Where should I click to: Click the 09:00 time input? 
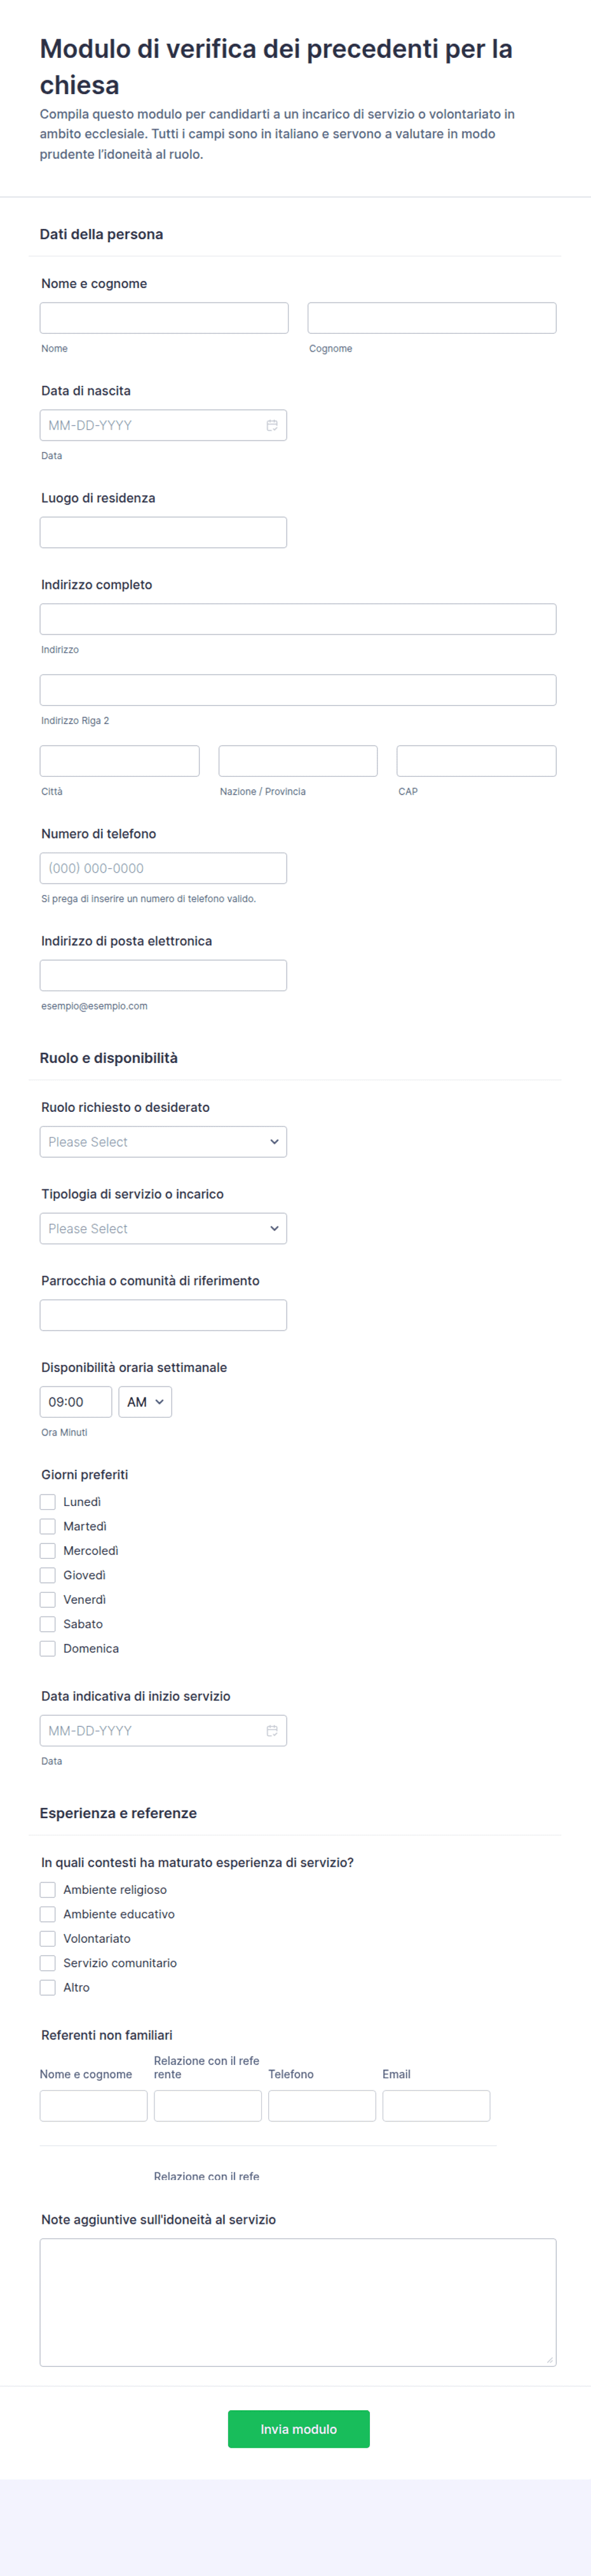tap(76, 1402)
